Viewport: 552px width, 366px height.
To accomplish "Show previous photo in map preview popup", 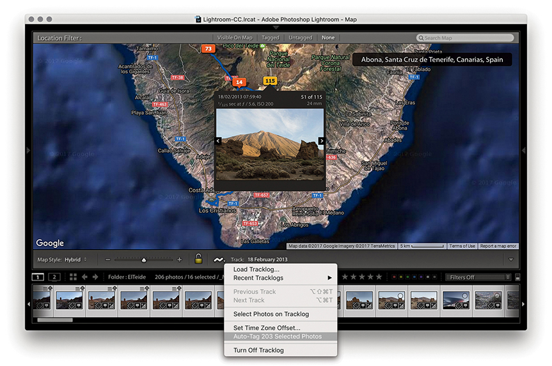I will pos(218,141).
